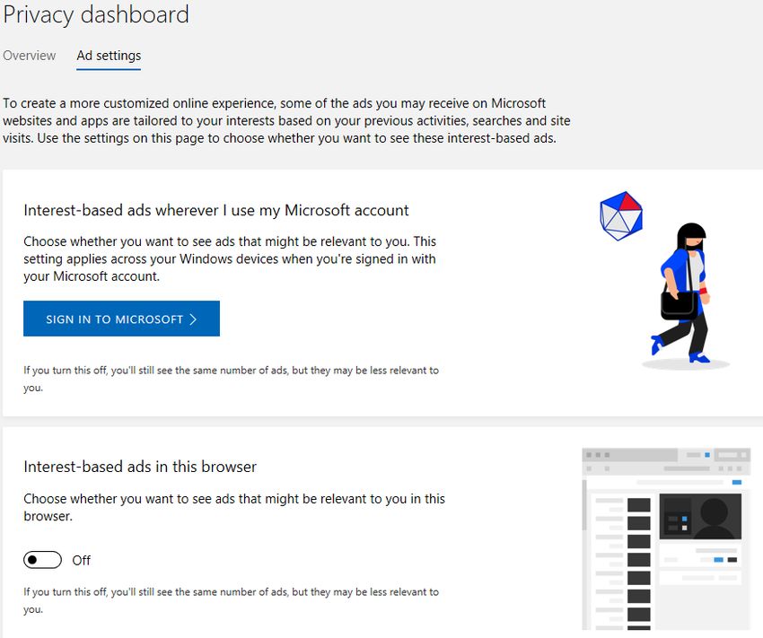763x638 pixels.
Task: Click the SIGN IN TO MICROSOFT button
Action: (122, 319)
